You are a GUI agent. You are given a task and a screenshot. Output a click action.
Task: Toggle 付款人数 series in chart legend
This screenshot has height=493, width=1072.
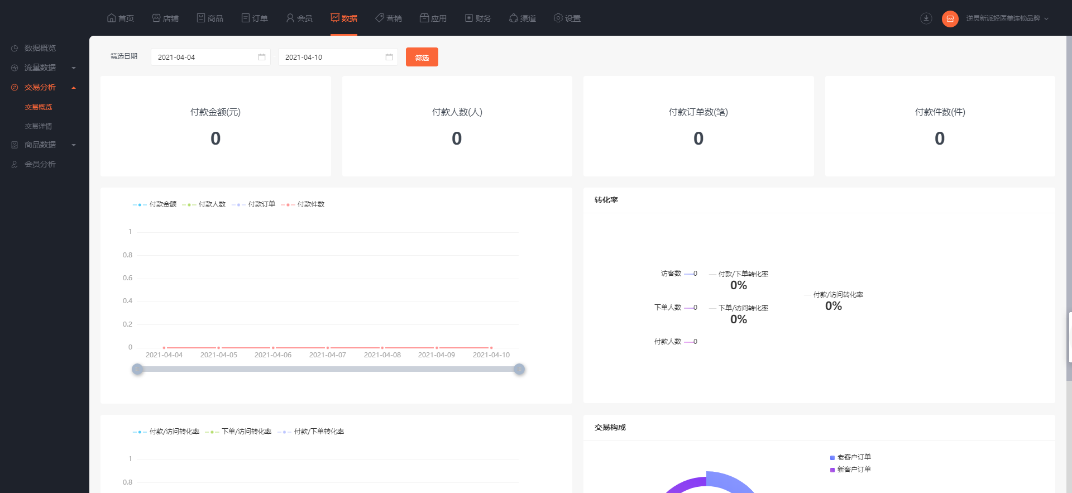pyautogui.click(x=204, y=204)
